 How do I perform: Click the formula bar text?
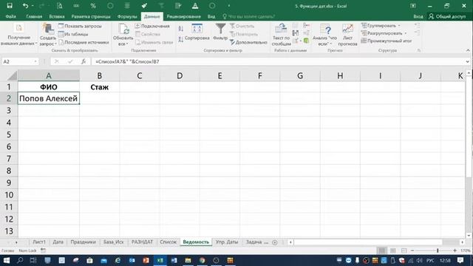click(127, 61)
